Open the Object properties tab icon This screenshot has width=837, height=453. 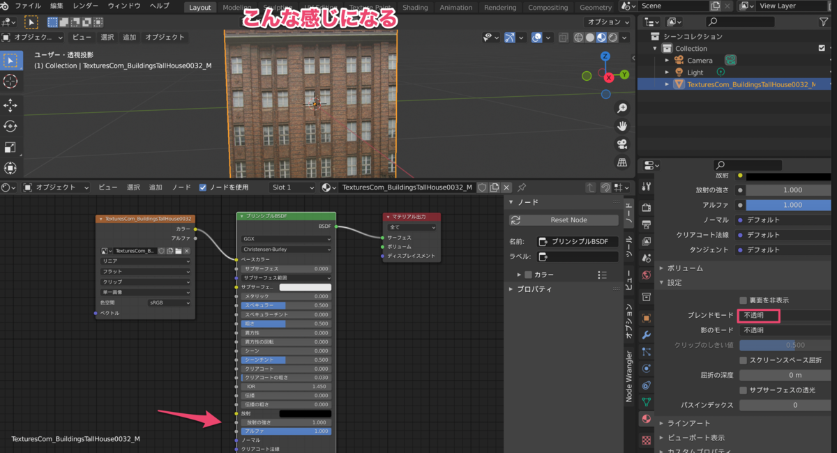click(x=647, y=318)
